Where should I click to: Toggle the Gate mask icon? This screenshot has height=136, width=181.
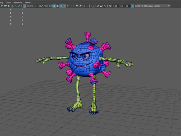click(35, 6)
